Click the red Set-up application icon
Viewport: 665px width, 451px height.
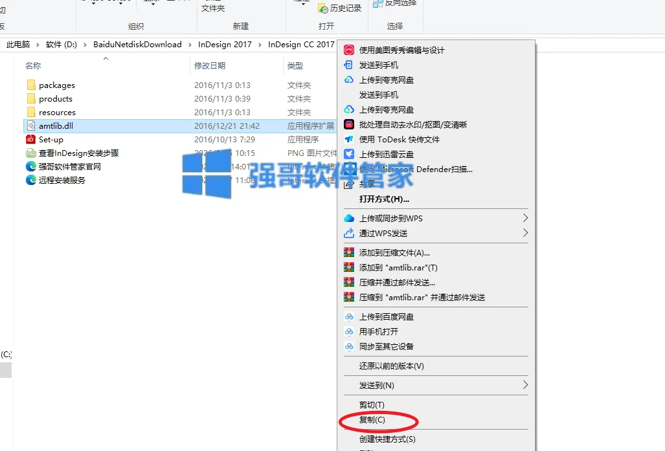[30, 139]
